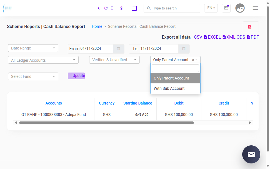Click the refresh icon in header
The height and width of the screenshot is (169, 270).
[106, 8]
